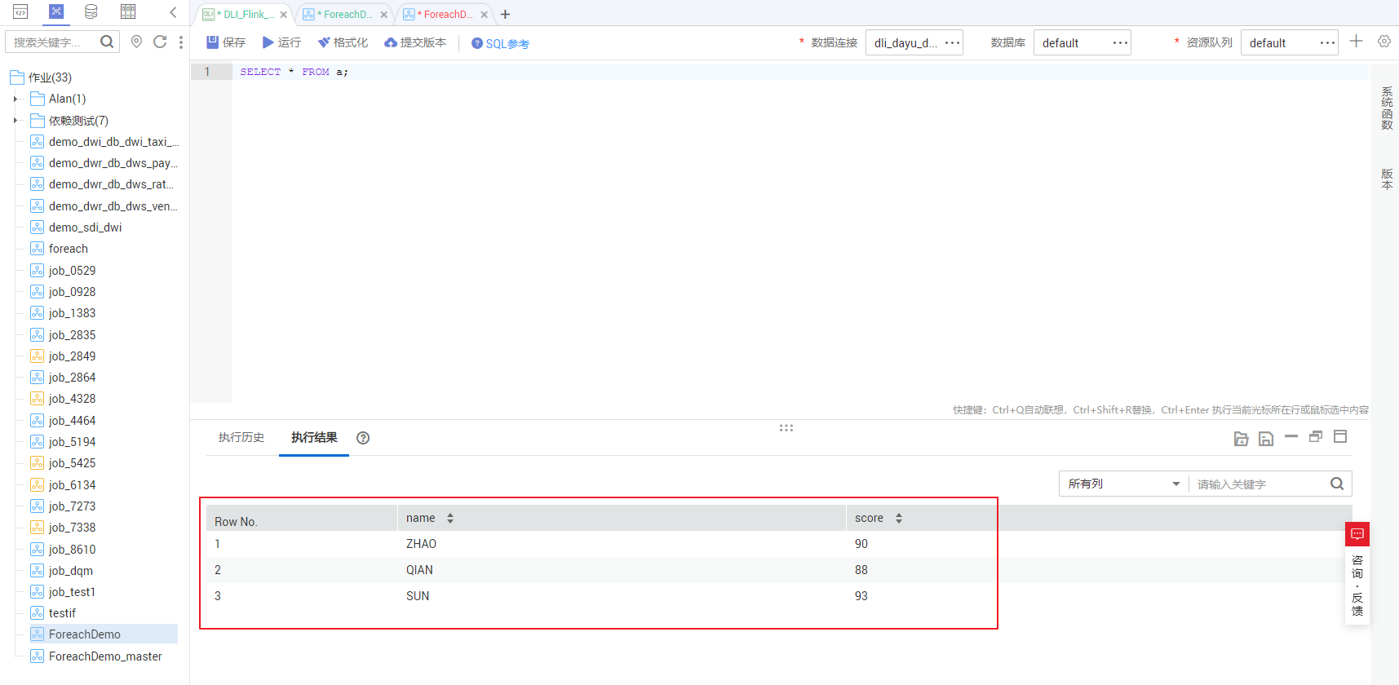1399x685 pixels.
Task: Expand the Alan(1) folder
Action: click(x=15, y=99)
